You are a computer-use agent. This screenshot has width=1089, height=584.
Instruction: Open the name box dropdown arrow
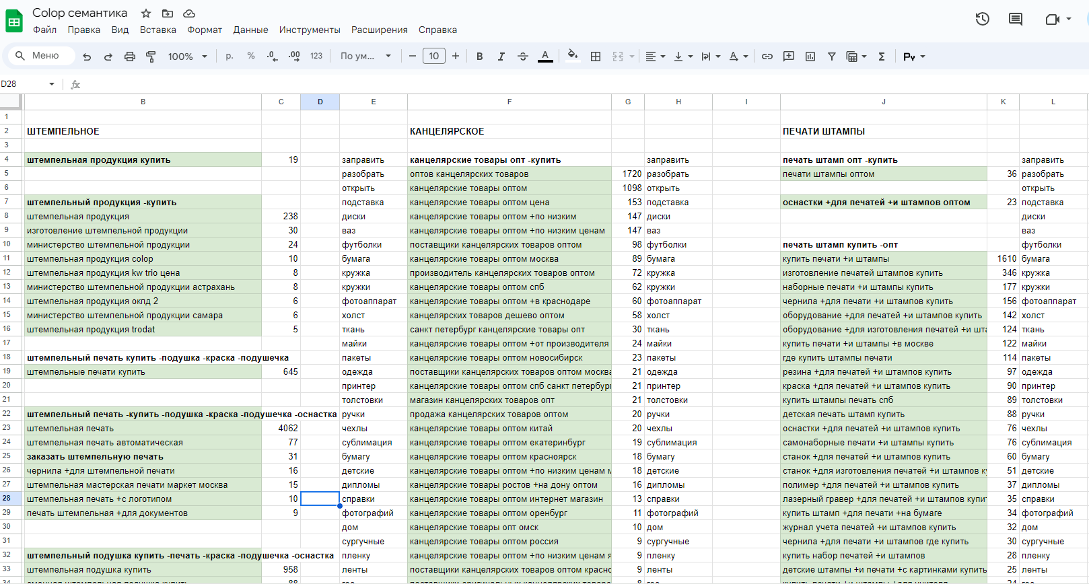52,84
